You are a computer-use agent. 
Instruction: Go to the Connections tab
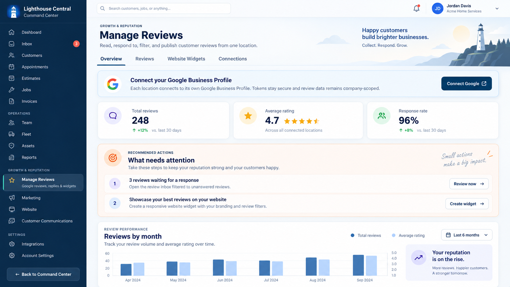click(233, 59)
